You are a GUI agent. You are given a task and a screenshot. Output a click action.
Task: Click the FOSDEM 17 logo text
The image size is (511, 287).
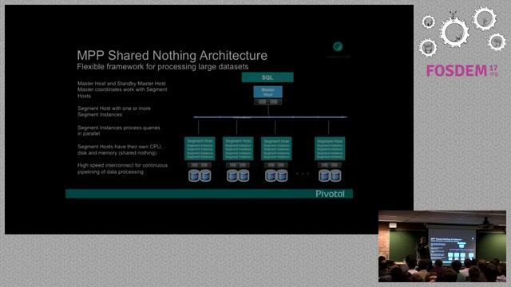point(461,71)
